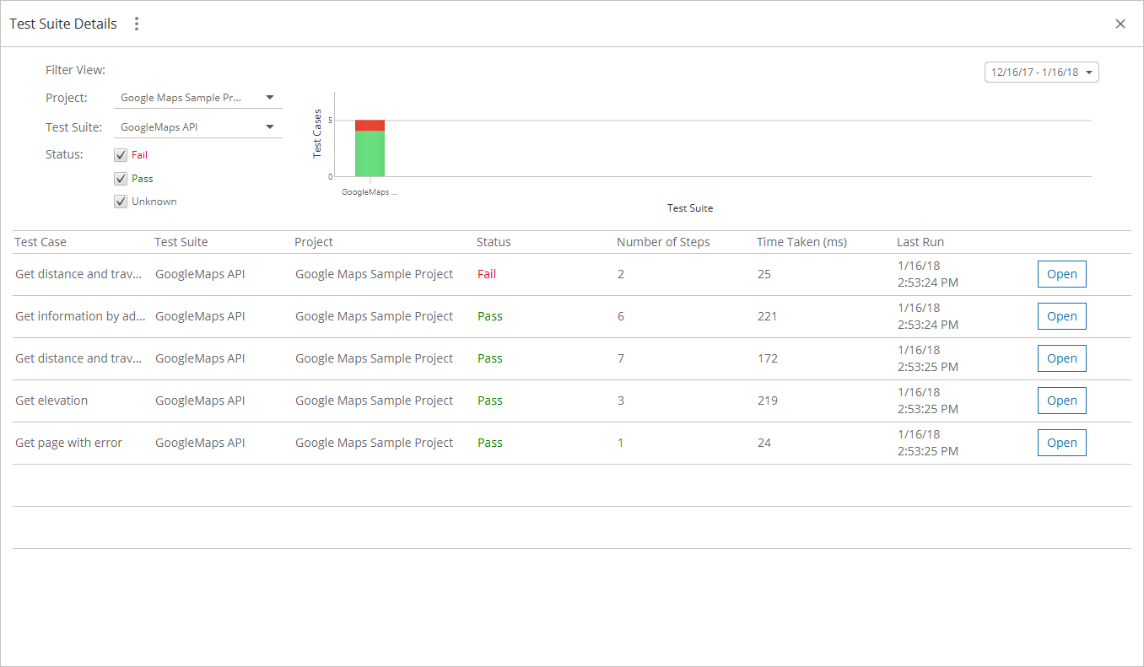Open the 'Get information by ad...' test case
The image size is (1144, 667).
(x=1061, y=315)
